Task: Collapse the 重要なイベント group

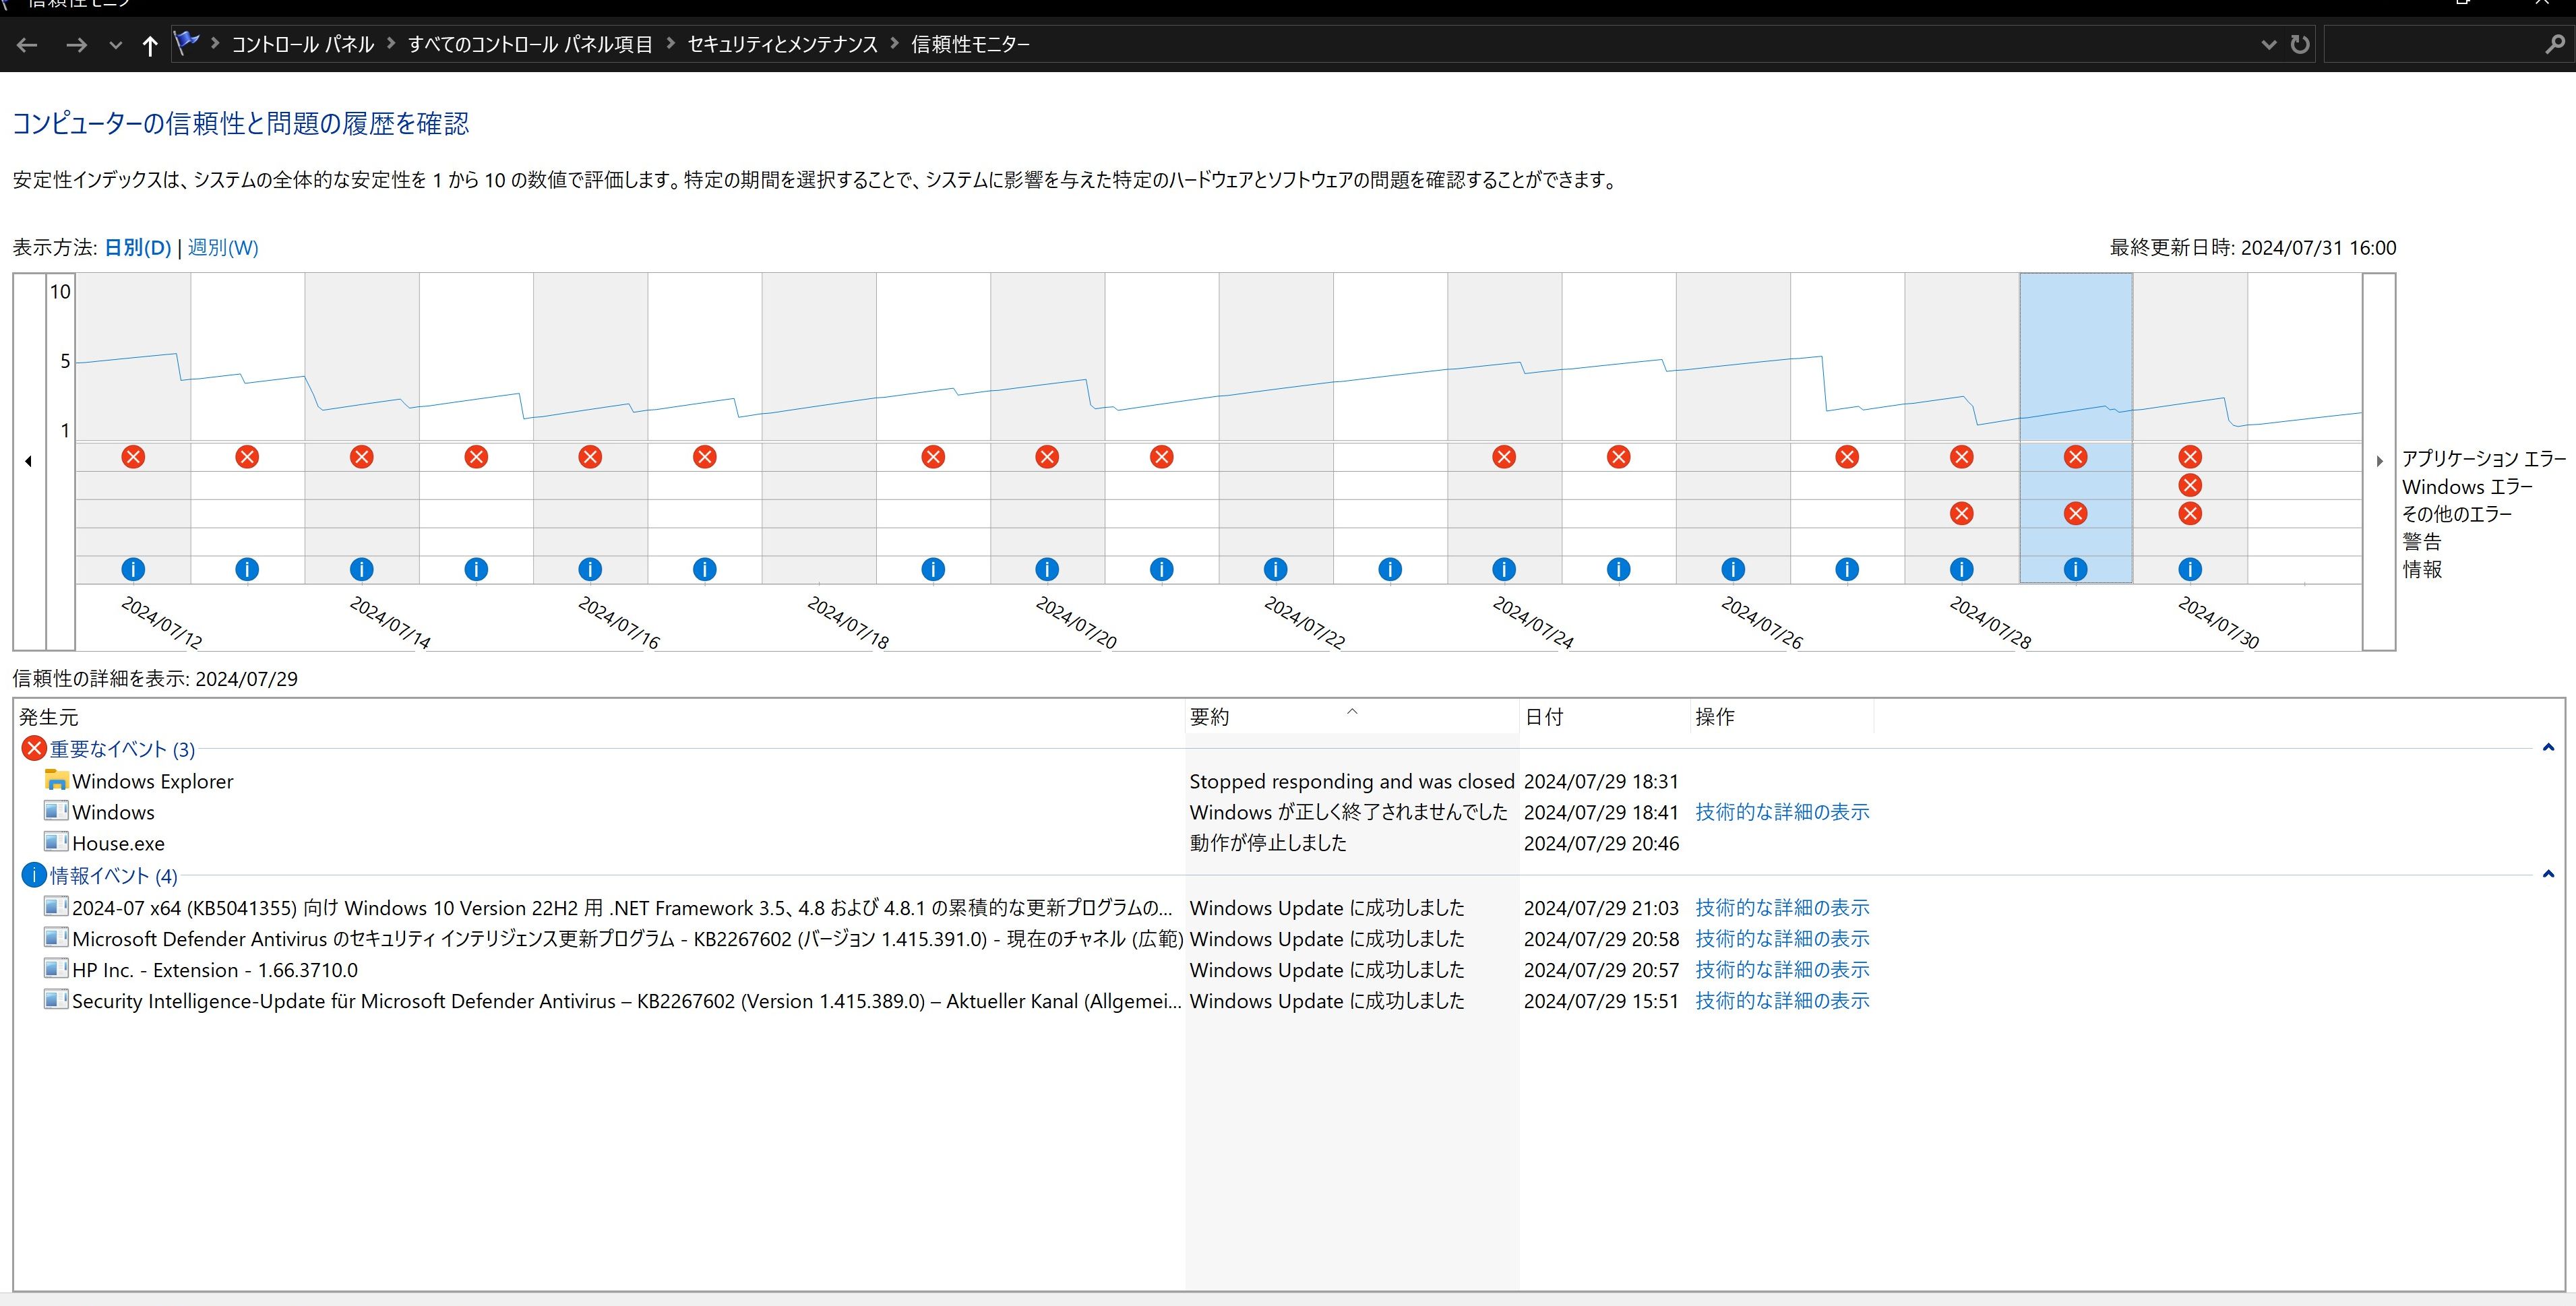Action: click(x=2548, y=748)
